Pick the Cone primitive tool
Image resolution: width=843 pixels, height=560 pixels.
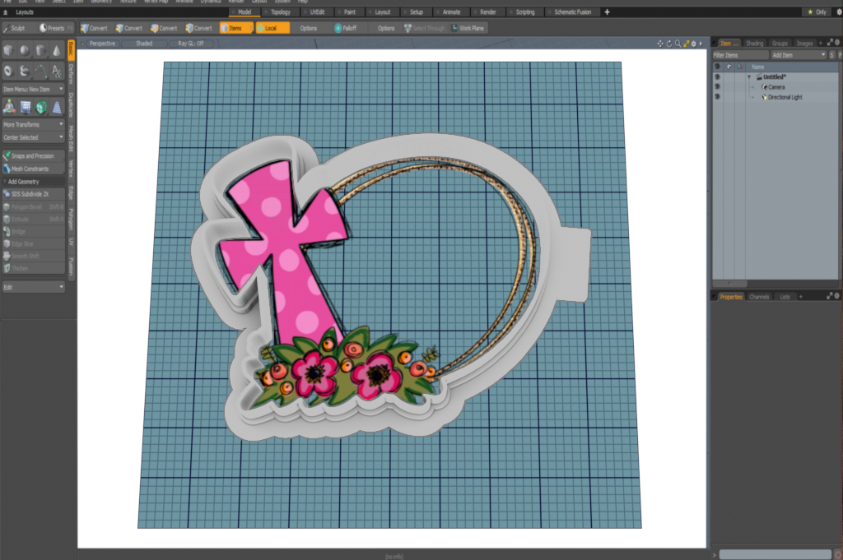(x=57, y=51)
